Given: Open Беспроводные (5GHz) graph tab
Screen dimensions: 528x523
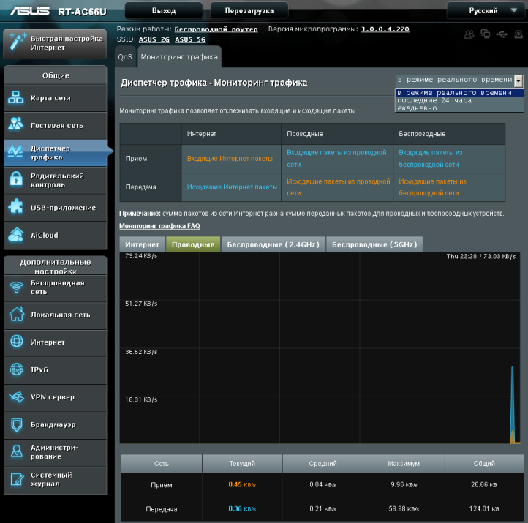Looking at the screenshot, I should click(x=374, y=244).
